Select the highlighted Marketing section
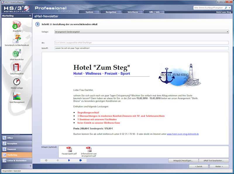The height and width of the screenshot is (174, 234). (x=17, y=155)
